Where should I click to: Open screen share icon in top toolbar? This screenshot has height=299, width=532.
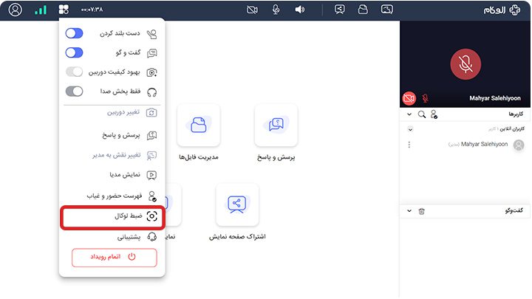(x=339, y=9)
